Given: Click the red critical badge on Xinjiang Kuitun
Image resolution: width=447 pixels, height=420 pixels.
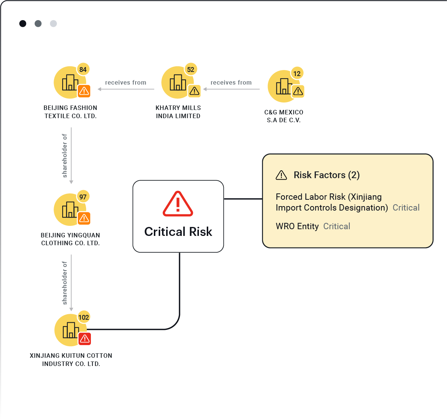Looking at the screenshot, I should coord(85,338).
